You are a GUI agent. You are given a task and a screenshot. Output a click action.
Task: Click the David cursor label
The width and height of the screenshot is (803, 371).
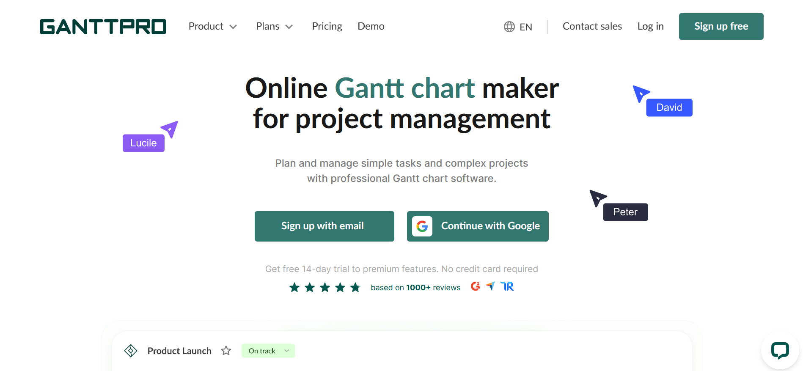coord(669,107)
